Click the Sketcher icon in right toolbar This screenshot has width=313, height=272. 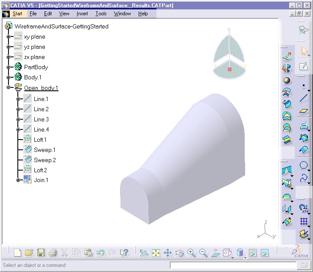(x=304, y=66)
